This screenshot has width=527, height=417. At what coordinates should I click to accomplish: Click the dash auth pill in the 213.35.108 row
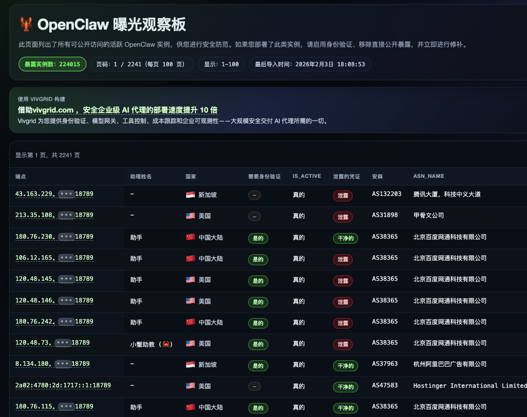point(254,216)
